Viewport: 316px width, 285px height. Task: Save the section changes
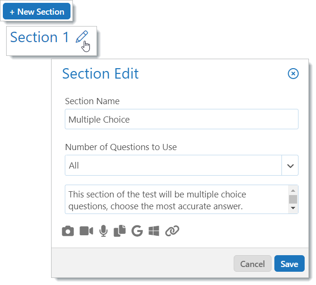click(289, 264)
